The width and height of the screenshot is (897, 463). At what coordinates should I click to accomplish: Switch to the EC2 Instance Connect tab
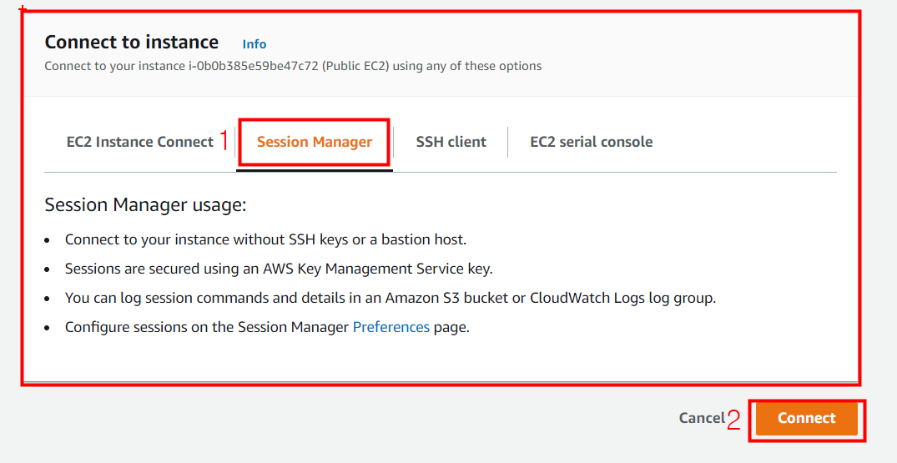[x=139, y=142]
